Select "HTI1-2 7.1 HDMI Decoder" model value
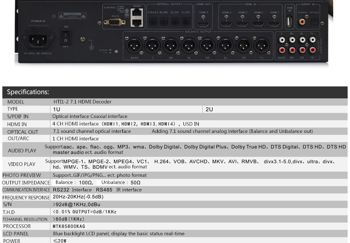This screenshot has width=350, height=243. (82, 102)
